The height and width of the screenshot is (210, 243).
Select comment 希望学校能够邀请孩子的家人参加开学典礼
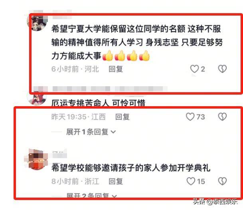point(130,168)
